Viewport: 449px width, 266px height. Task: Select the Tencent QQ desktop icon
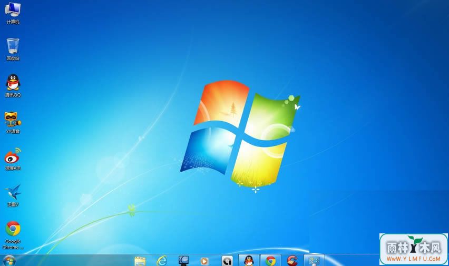(x=13, y=86)
